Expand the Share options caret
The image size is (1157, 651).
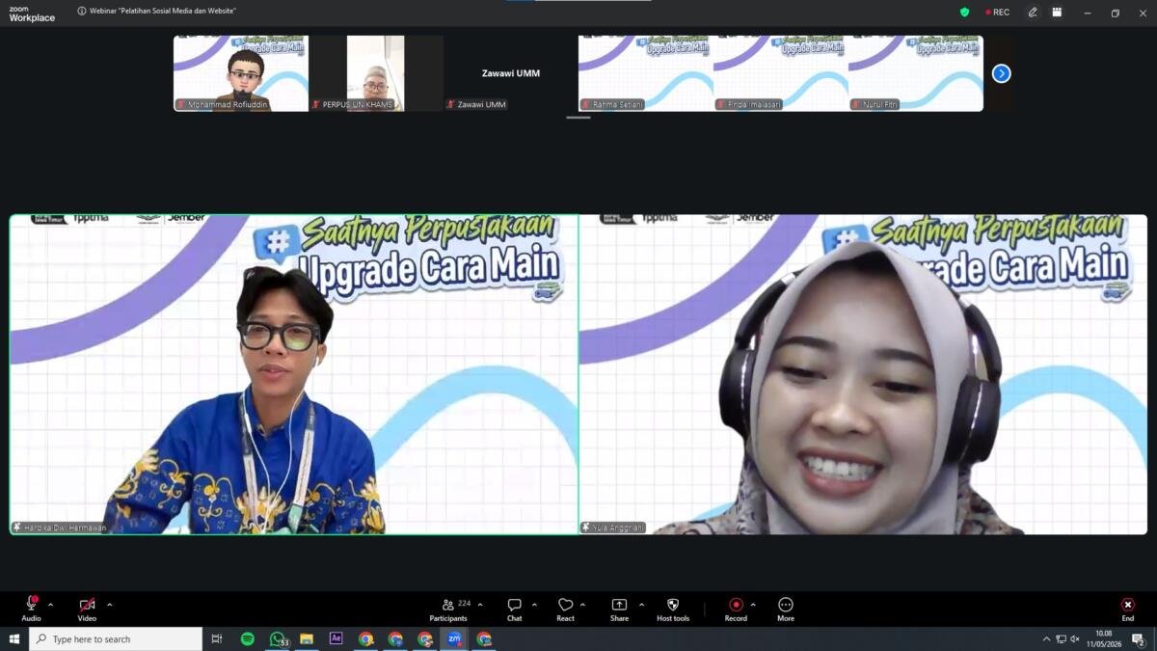click(641, 605)
